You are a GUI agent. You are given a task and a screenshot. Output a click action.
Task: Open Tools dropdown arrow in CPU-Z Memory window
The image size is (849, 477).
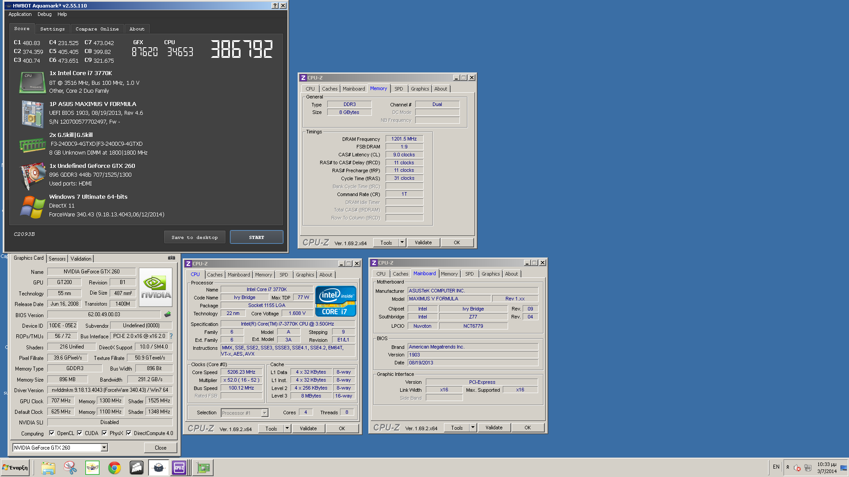pyautogui.click(x=402, y=242)
